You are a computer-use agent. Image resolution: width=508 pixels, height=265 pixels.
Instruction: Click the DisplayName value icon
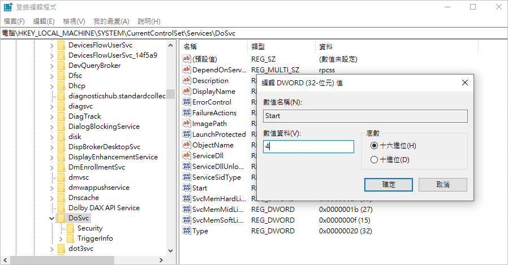(x=186, y=91)
